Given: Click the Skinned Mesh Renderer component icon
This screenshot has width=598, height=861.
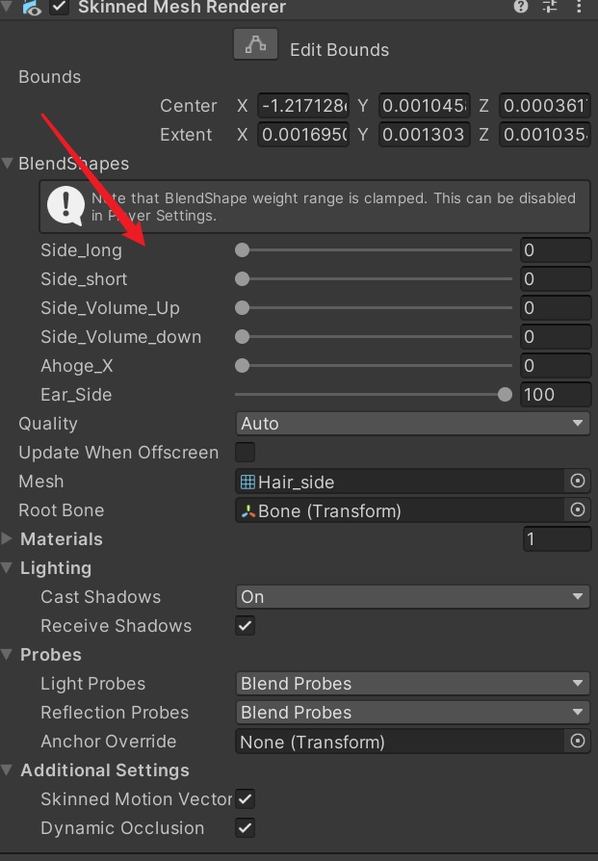Looking at the screenshot, I should (30, 7).
